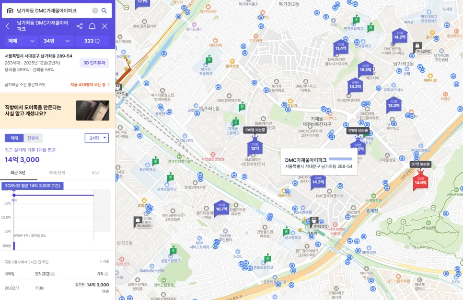
Task: Switch to the 최근 3년 tab
Action: 18,173
